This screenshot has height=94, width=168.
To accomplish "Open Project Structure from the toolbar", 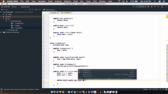I will (162, 7).
